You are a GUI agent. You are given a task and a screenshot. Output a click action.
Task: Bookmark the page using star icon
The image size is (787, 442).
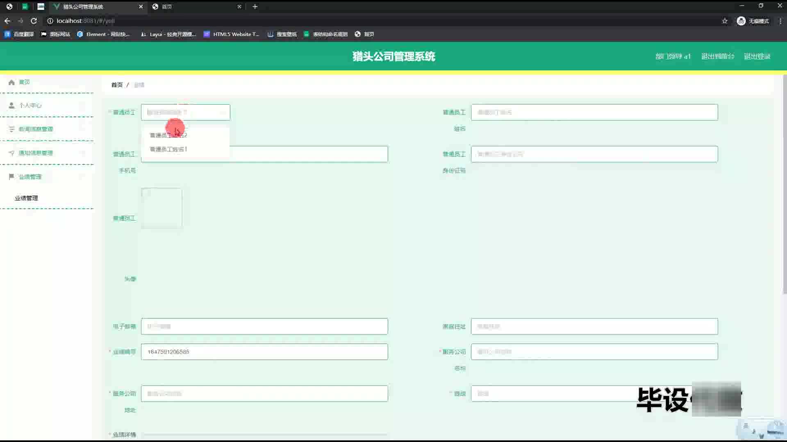[725, 21]
